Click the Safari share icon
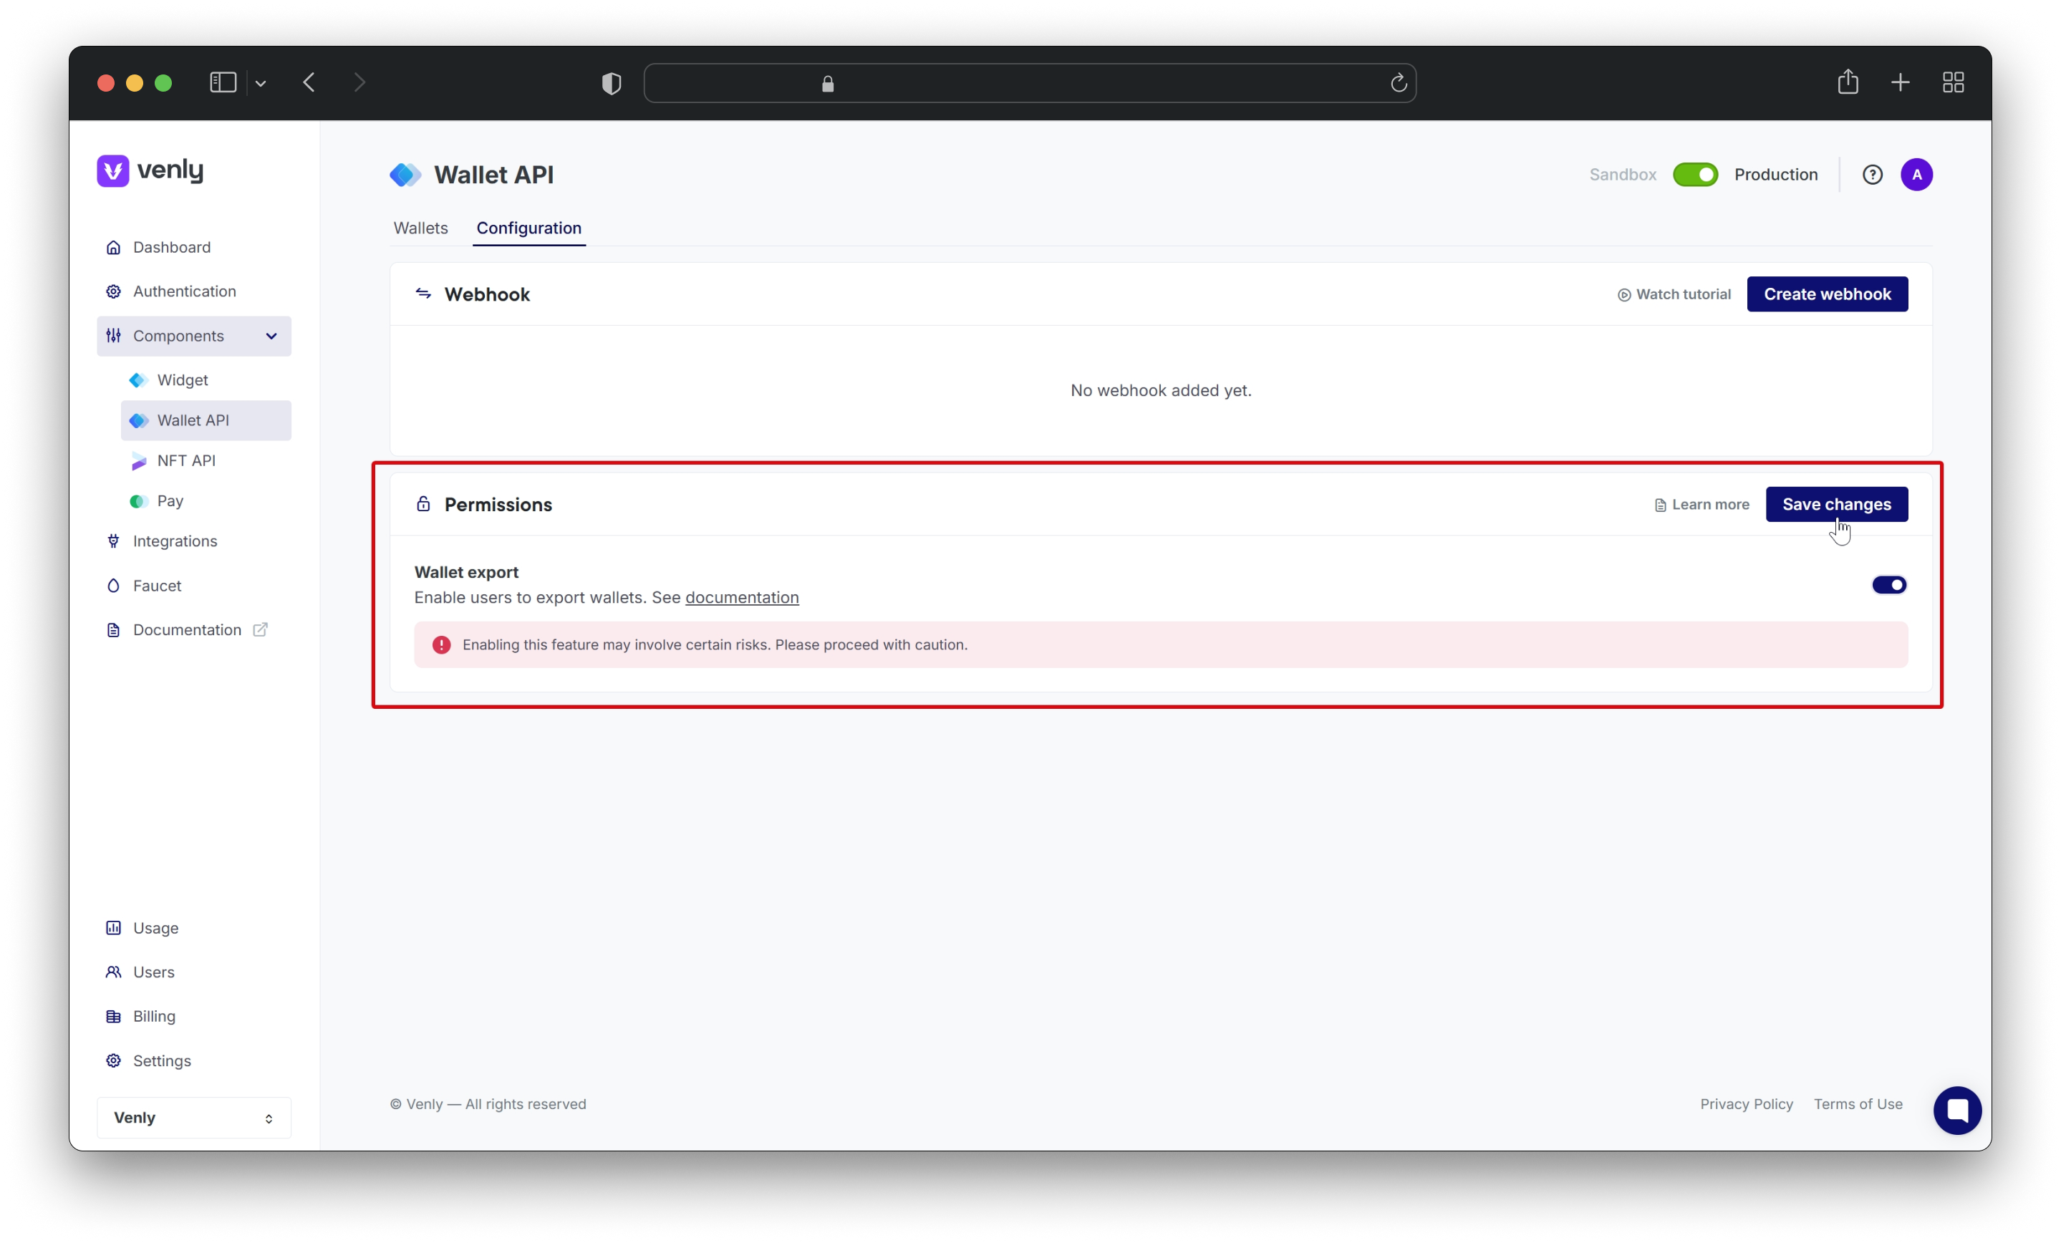The image size is (2061, 1243). coord(1848,82)
